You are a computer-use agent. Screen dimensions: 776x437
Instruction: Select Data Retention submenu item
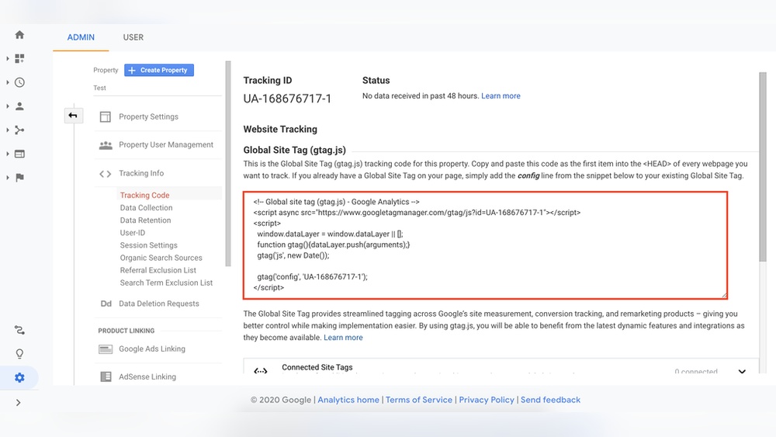pyautogui.click(x=145, y=220)
